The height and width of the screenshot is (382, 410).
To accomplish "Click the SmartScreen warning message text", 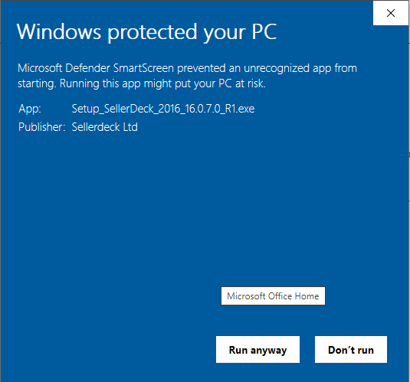I will click(x=187, y=76).
